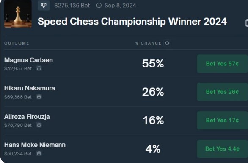Bet Yes 26¢ on Hikaru Nakamura

tap(222, 92)
